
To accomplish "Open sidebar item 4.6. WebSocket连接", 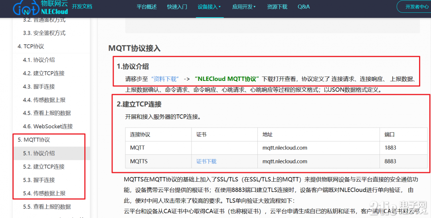I will (48, 127).
